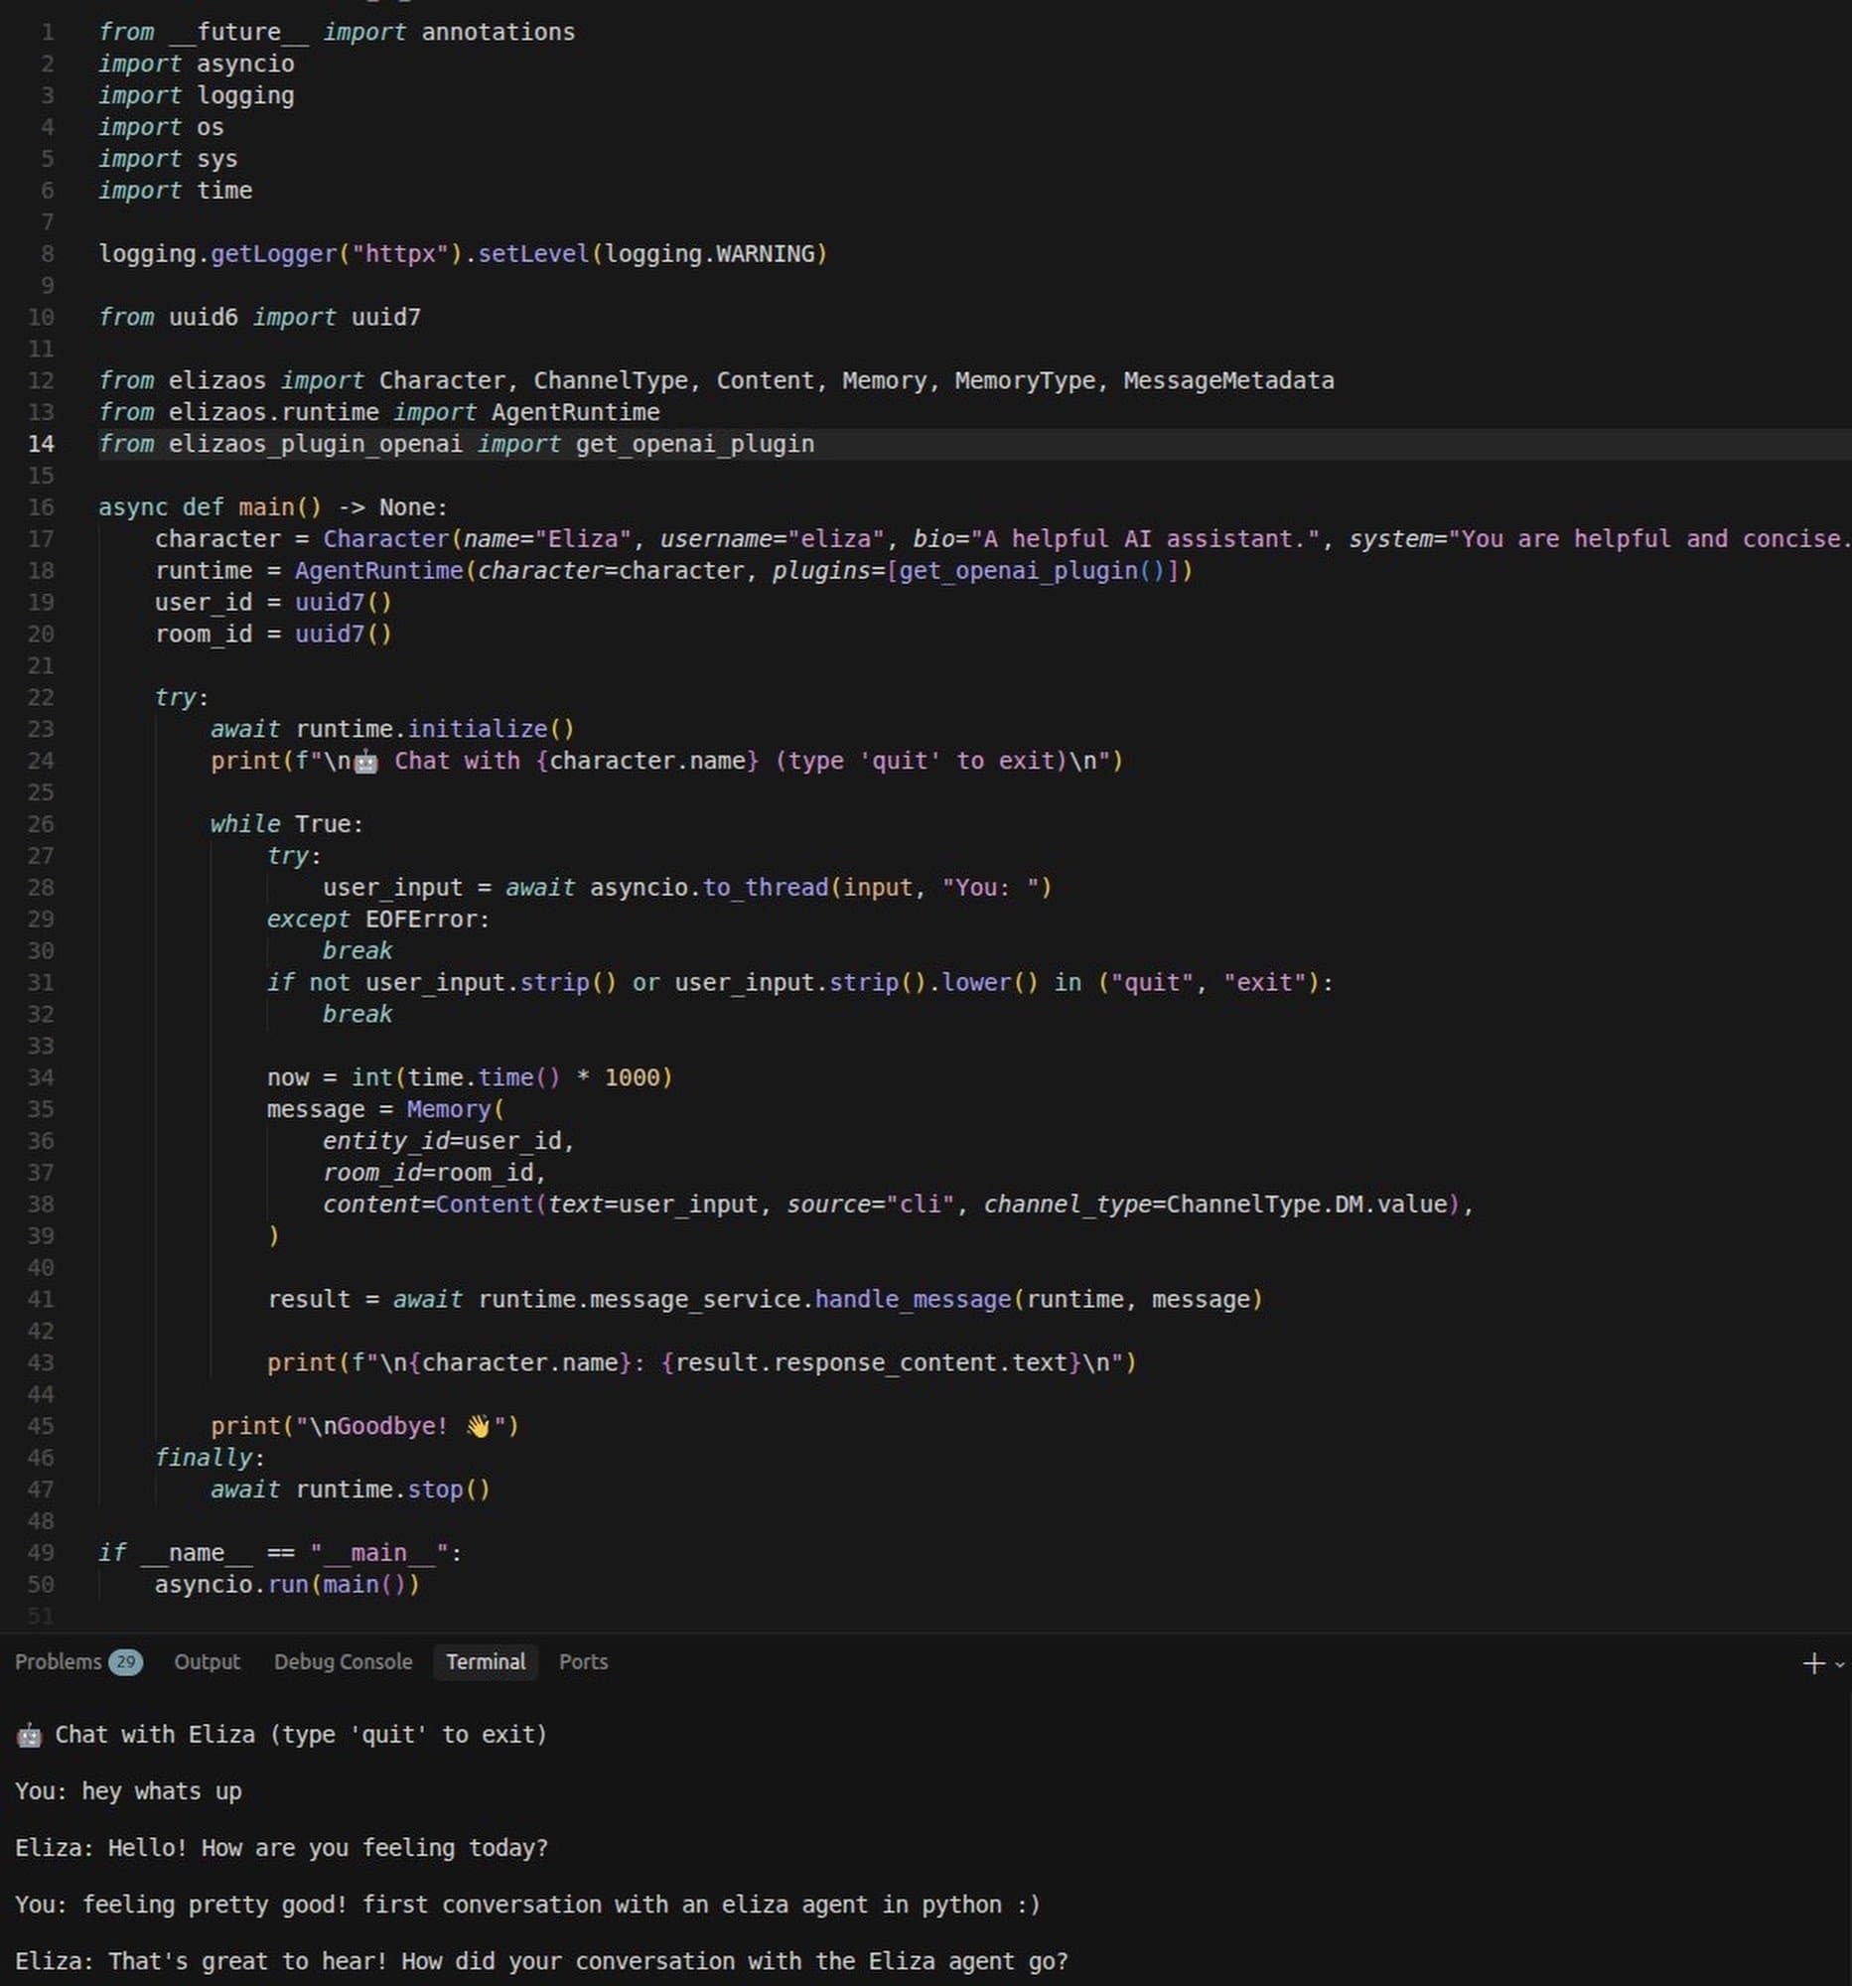Click the Memory constructor on line 35
Screen dimensions: 1852x1986
click(x=449, y=1109)
